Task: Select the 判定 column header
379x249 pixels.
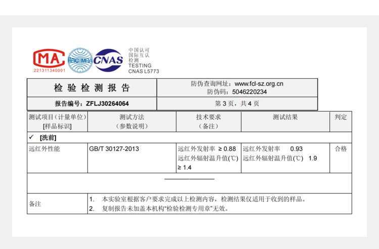Action: tap(341, 117)
